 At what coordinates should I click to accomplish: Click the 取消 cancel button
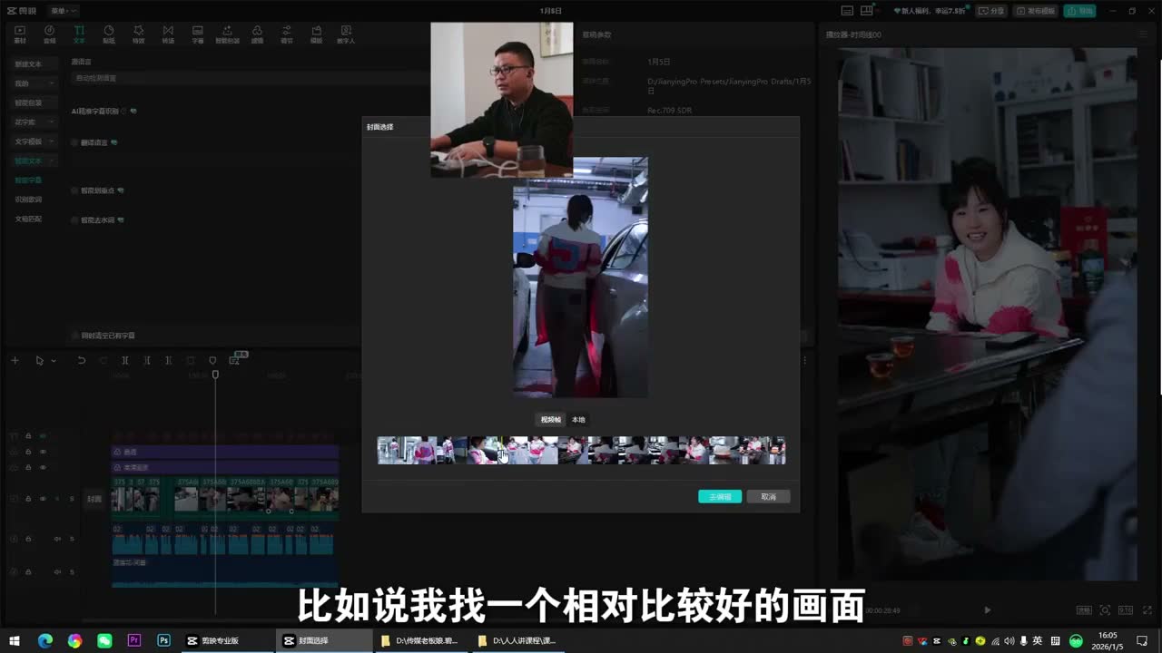[768, 496]
